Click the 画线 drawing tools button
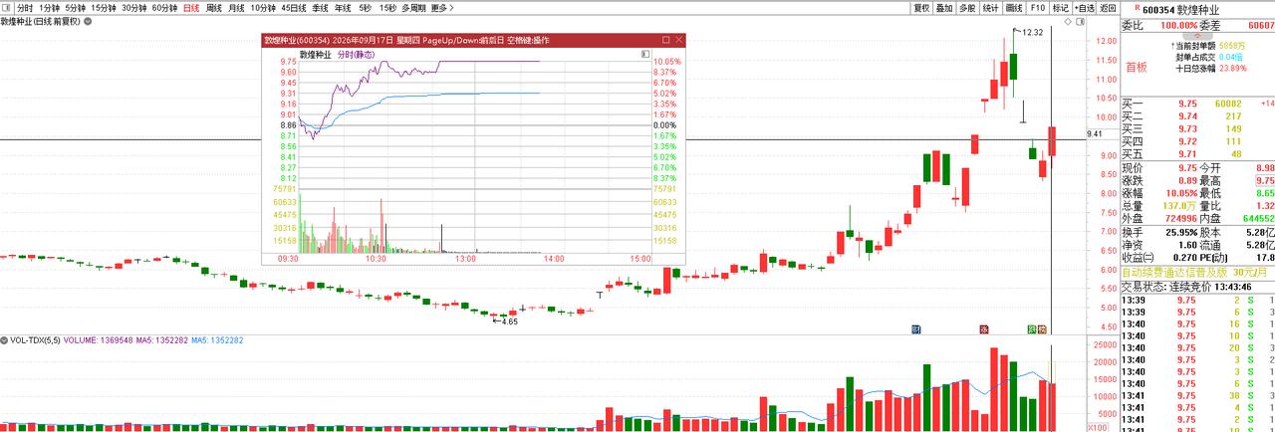The image size is (1275, 432). pyautogui.click(x=1014, y=7)
